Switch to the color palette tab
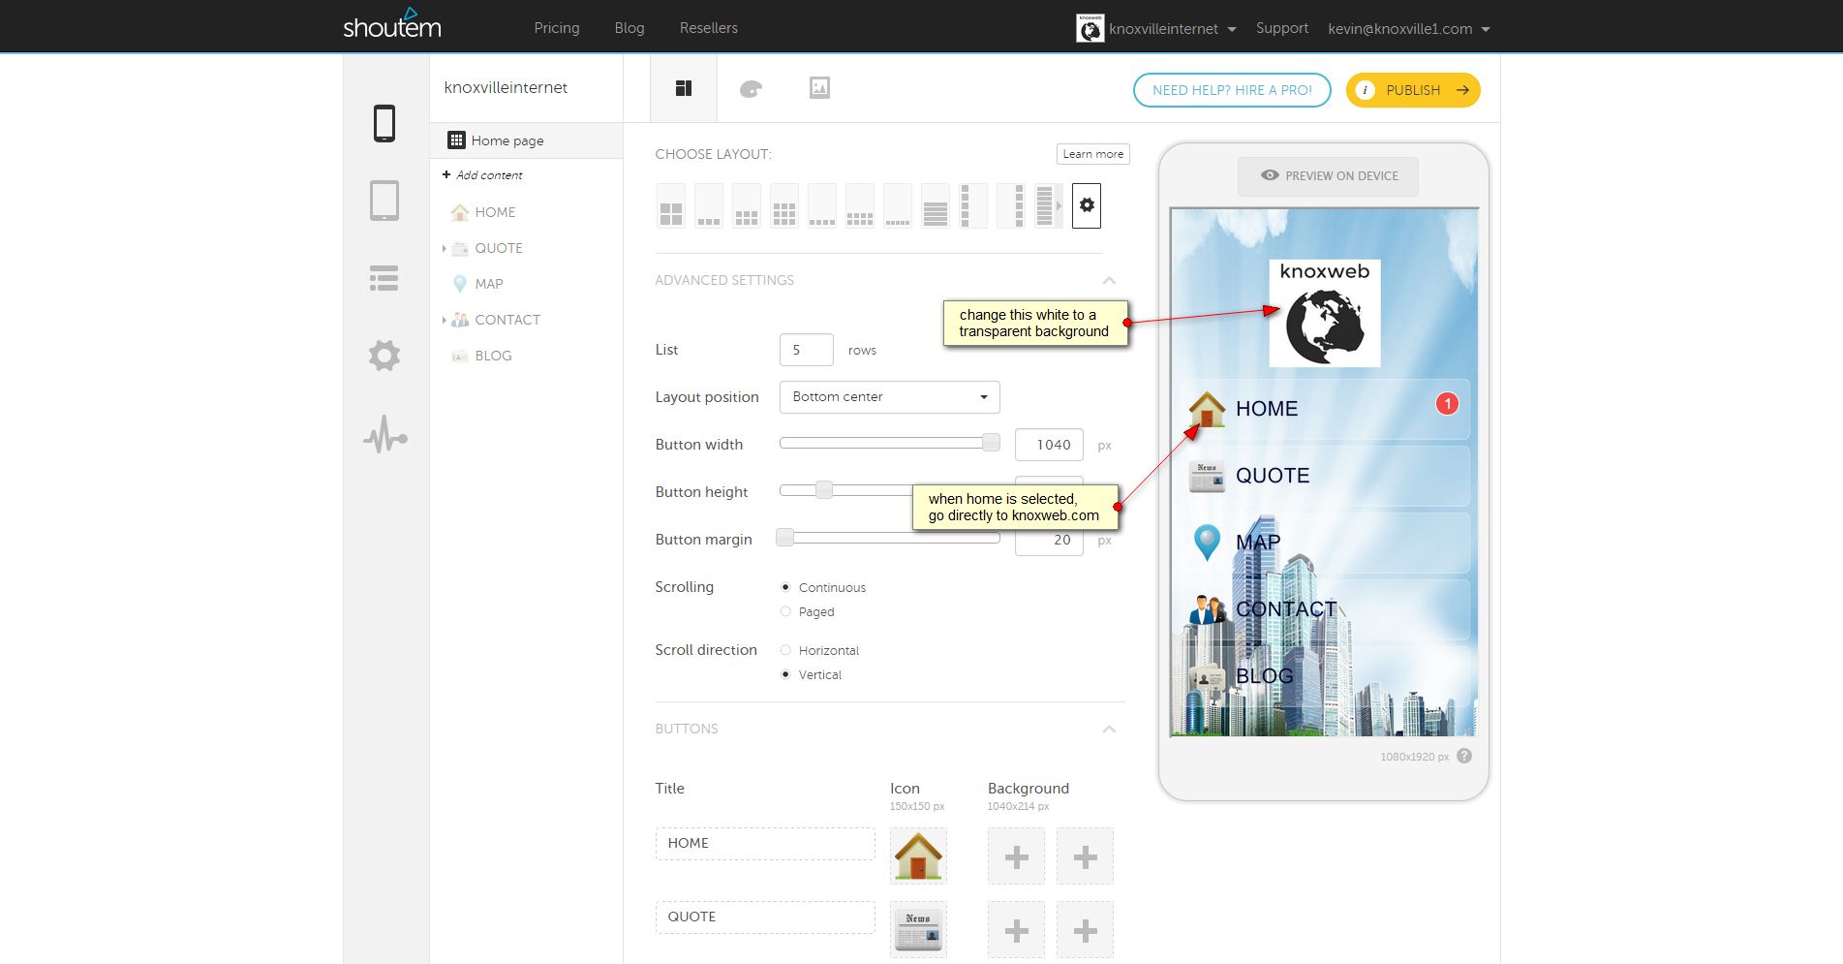The width and height of the screenshot is (1843, 964). [751, 89]
